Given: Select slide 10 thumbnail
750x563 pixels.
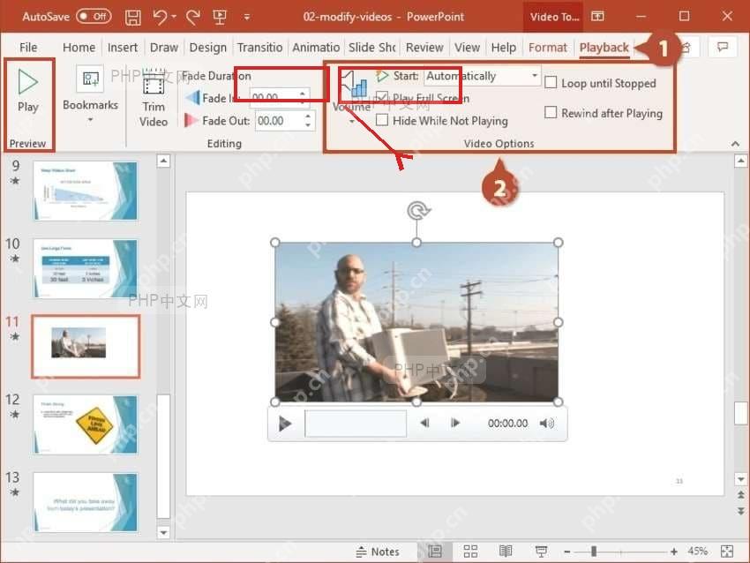Looking at the screenshot, I should 86,269.
